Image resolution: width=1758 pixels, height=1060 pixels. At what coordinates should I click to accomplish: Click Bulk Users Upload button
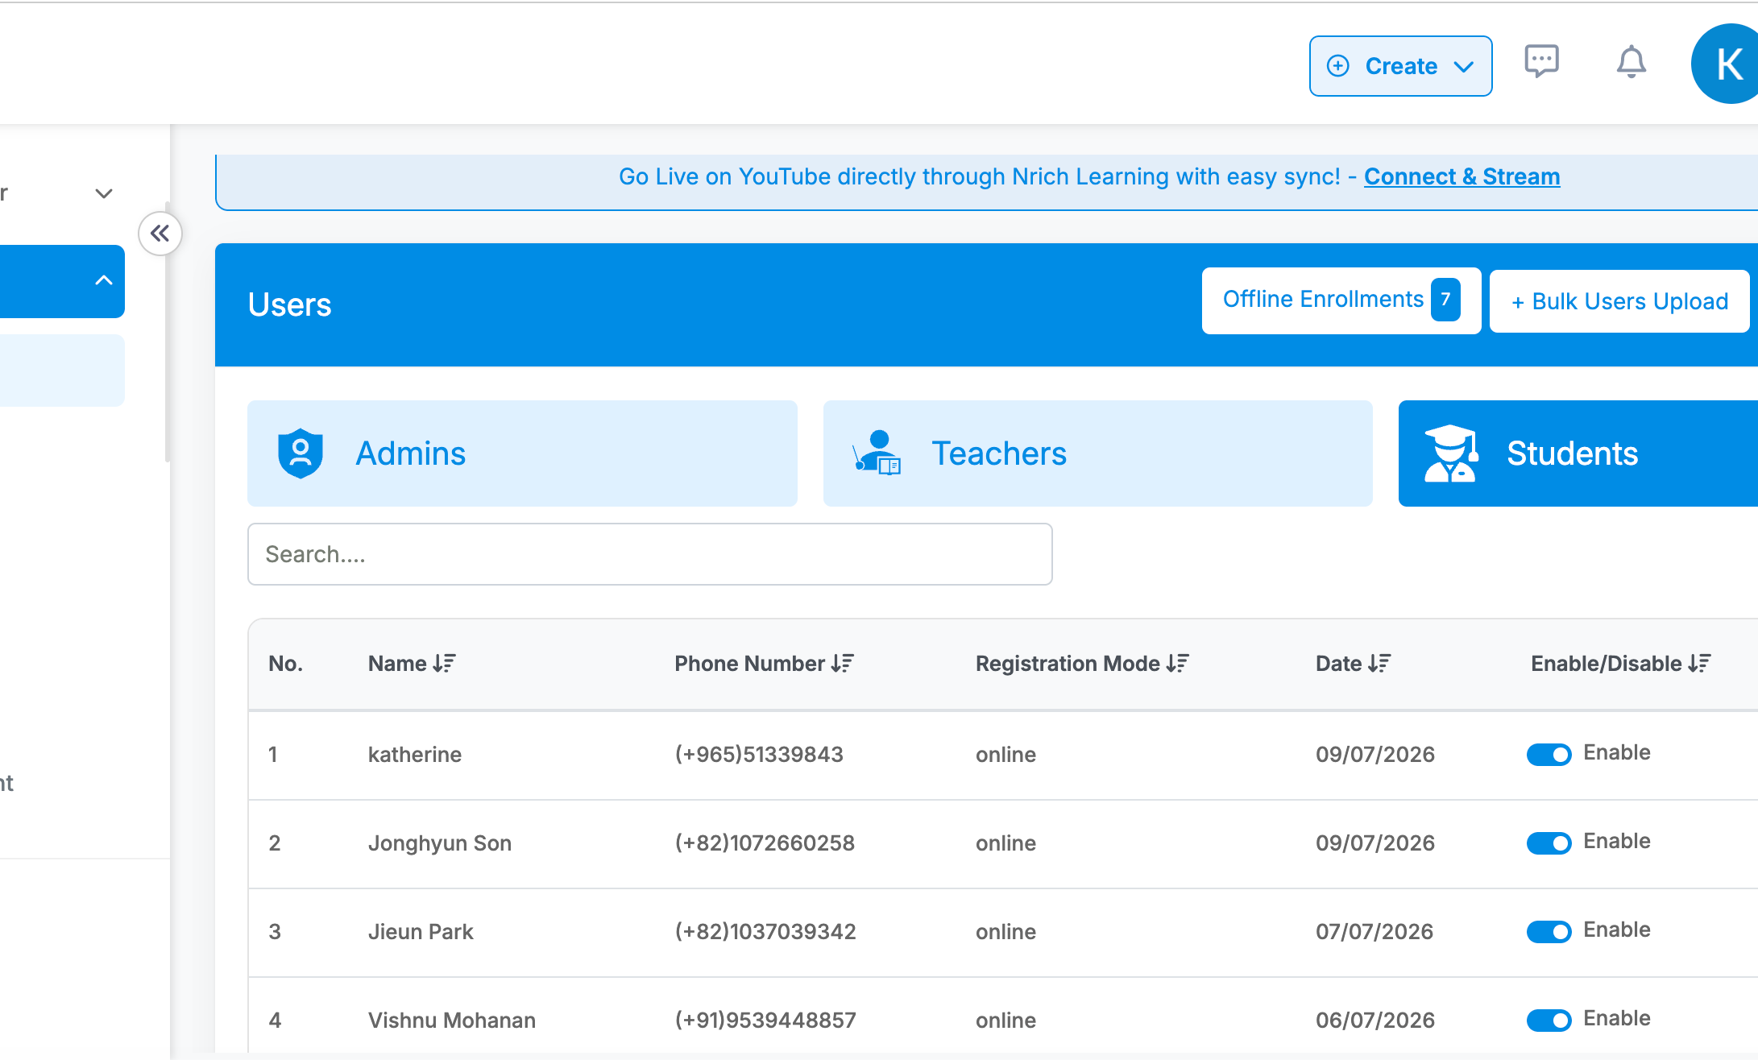click(1619, 301)
